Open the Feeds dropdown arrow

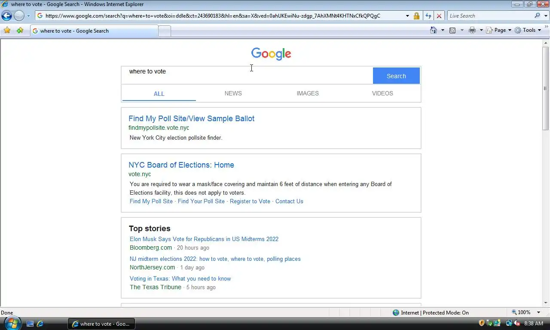click(x=462, y=30)
